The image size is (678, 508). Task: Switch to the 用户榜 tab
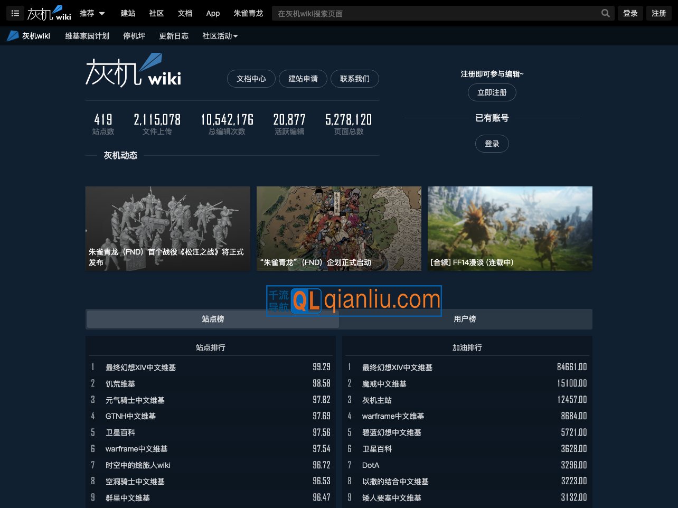pos(465,319)
